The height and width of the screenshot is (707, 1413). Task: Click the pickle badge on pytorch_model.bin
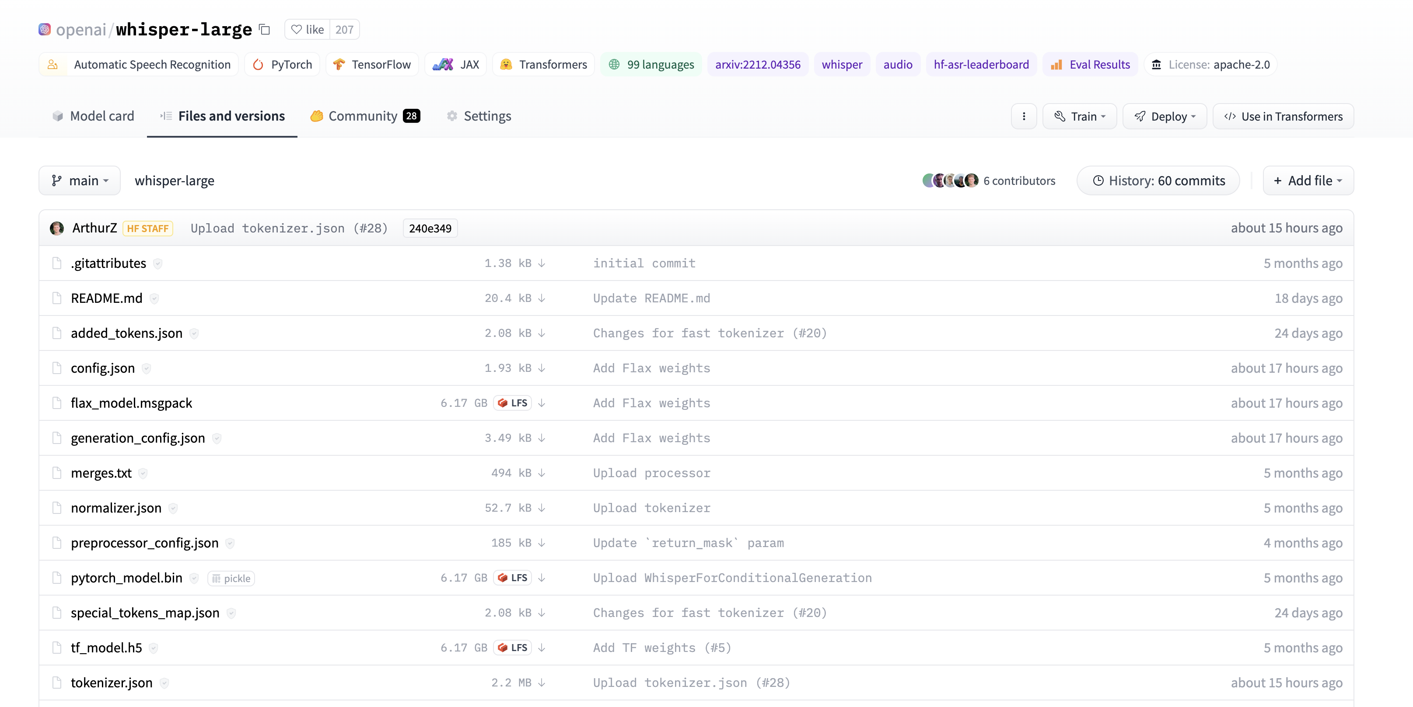(x=231, y=578)
